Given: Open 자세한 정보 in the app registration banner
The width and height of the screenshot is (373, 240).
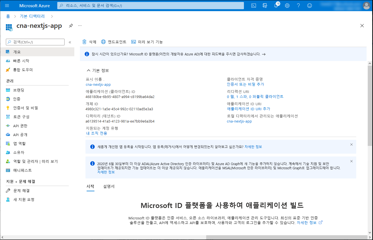Looking at the screenshot, I should point(253,146).
